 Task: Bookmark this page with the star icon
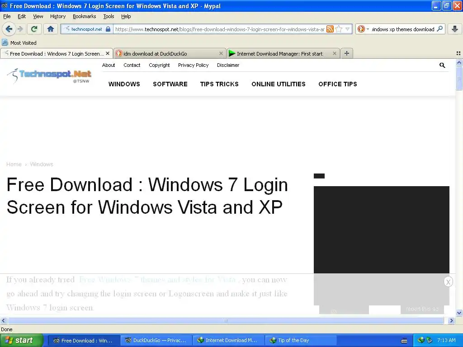[x=339, y=29]
